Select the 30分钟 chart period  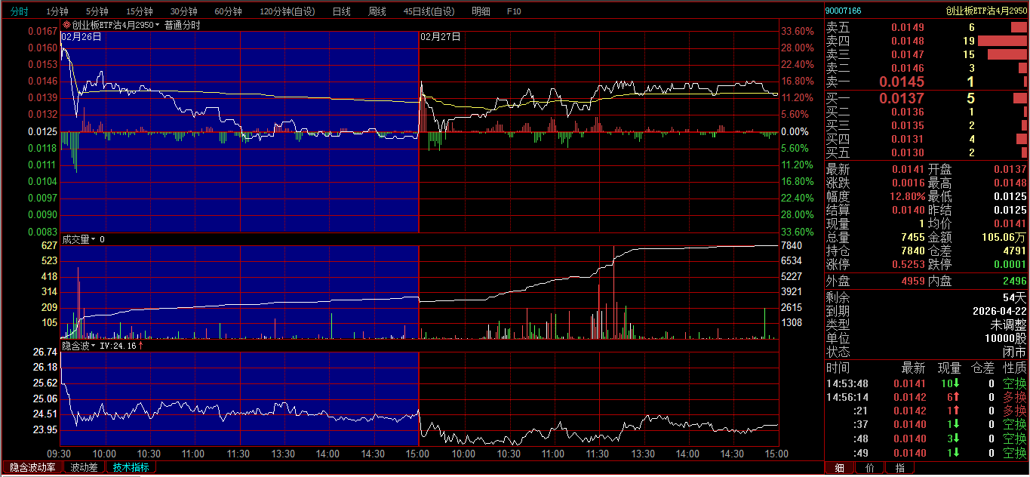(x=183, y=11)
